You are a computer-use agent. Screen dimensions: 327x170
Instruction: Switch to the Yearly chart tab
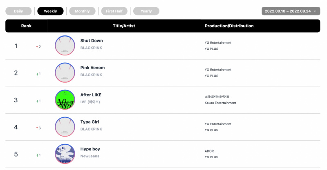(146, 11)
